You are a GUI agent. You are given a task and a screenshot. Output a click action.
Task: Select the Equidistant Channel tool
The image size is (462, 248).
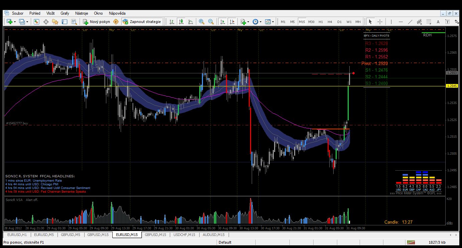click(x=420, y=22)
